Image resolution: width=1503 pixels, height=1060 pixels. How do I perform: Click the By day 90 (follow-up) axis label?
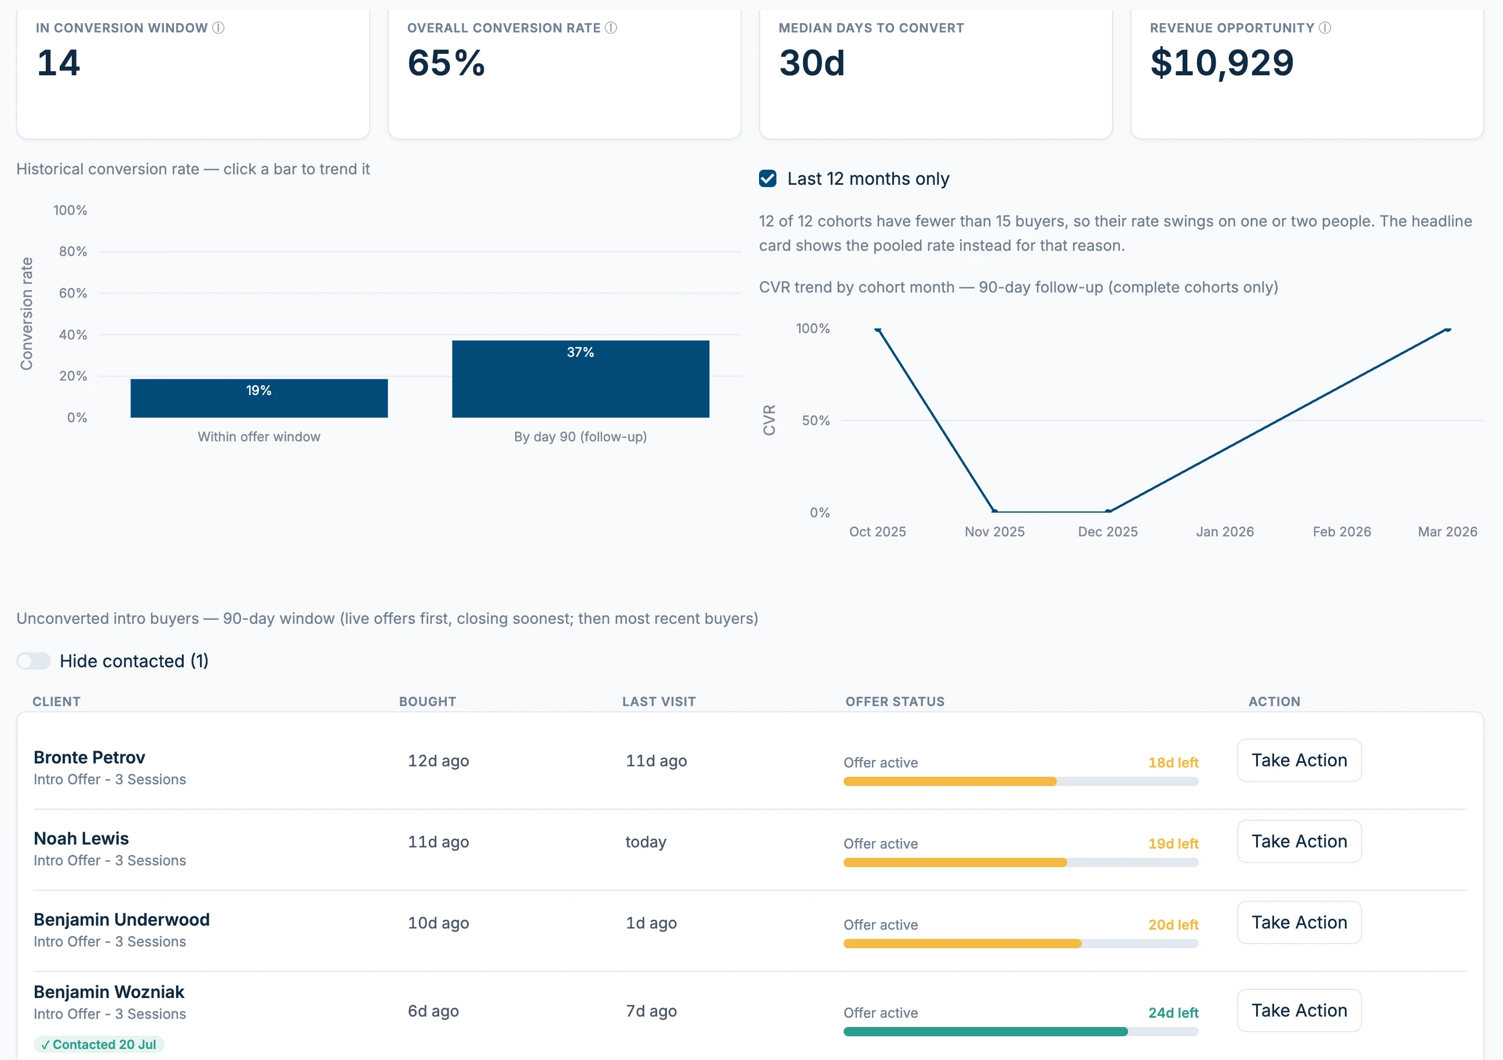[581, 436]
